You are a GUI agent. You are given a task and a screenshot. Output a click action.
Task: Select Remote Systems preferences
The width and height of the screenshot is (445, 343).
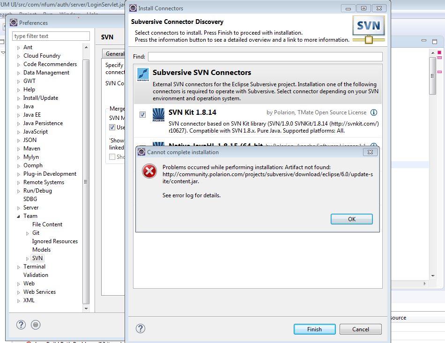[44, 182]
